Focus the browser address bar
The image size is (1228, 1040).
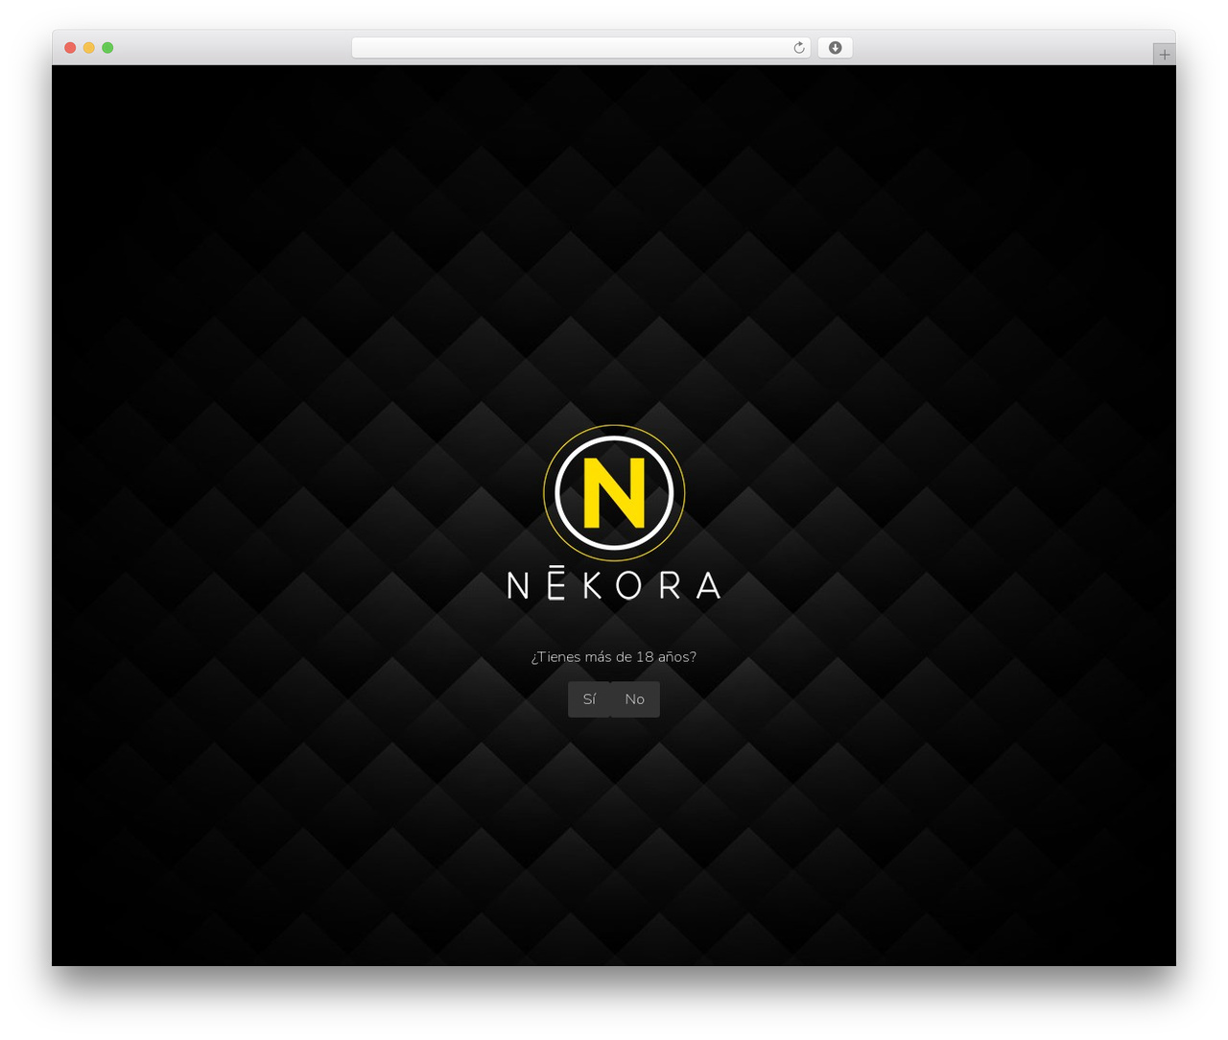tap(580, 48)
